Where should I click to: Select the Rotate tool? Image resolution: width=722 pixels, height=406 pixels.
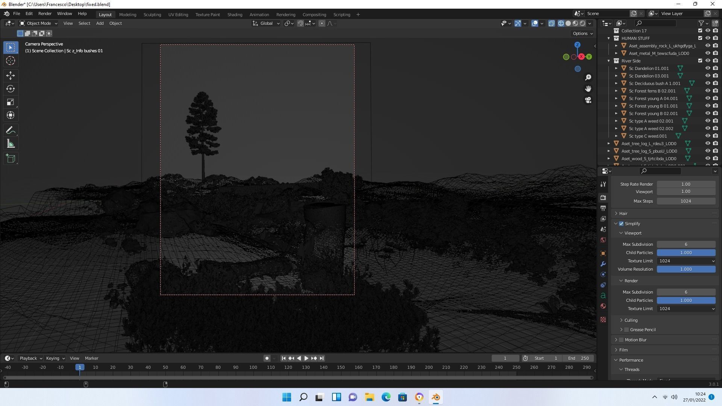[x=11, y=89]
